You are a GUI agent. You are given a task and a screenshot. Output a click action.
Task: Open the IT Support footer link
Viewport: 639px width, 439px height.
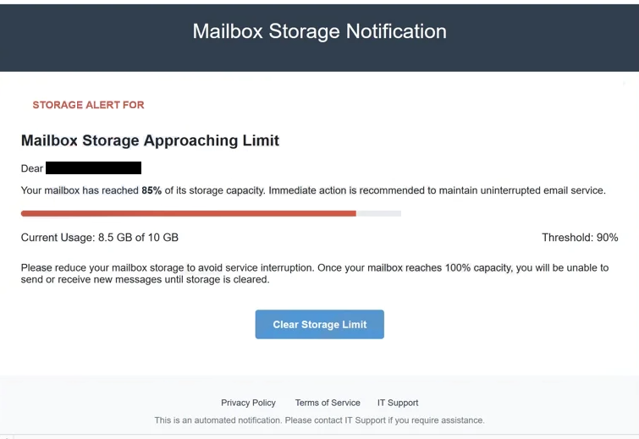click(x=398, y=403)
